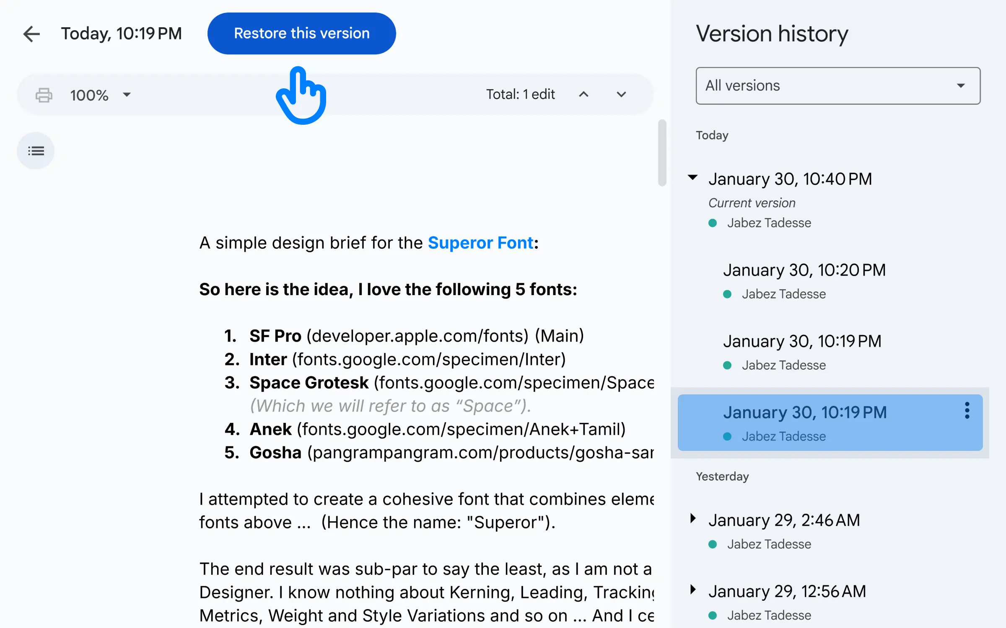
Task: Click the scroll up arrow in edit navigation
Action: (x=583, y=94)
